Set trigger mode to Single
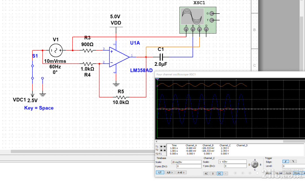Viewport: 305px width, 181px height. [x=269, y=173]
